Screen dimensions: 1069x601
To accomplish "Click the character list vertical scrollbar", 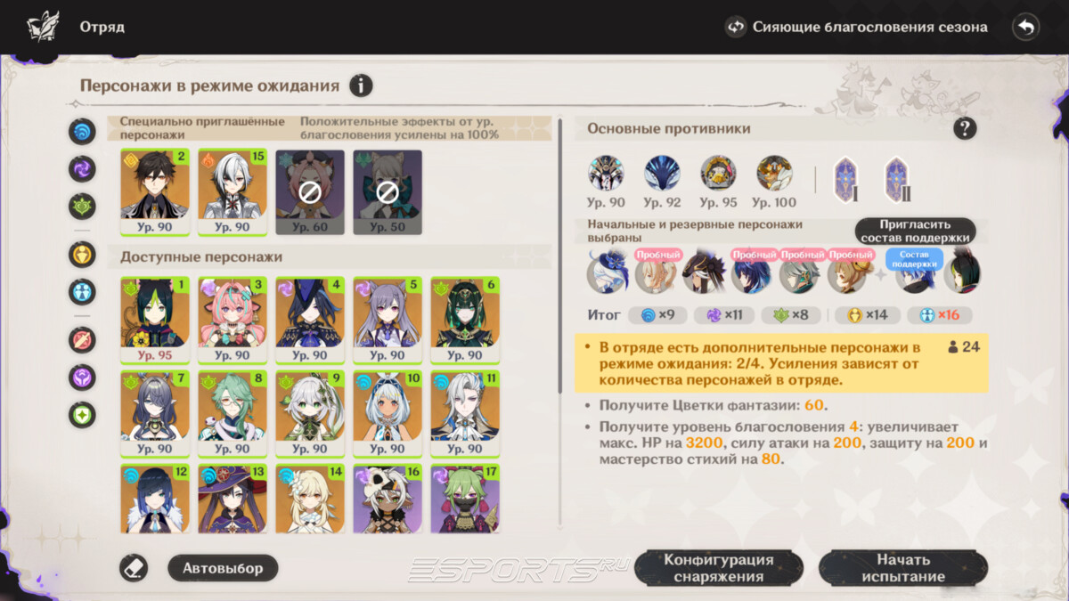I will pyautogui.click(x=559, y=256).
